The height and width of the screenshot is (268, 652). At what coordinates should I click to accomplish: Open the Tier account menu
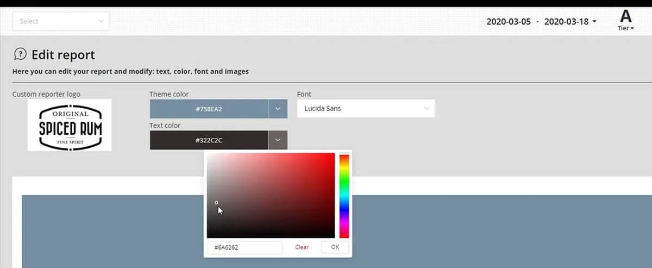coord(626,21)
